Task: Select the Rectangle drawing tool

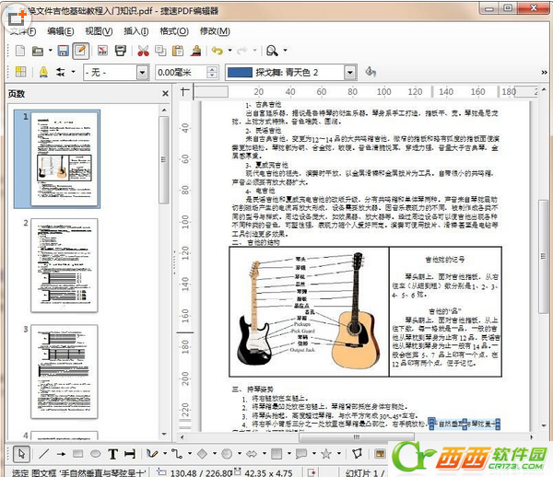Action: click(x=79, y=453)
